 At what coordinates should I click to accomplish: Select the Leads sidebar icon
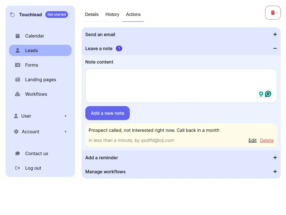(17, 50)
